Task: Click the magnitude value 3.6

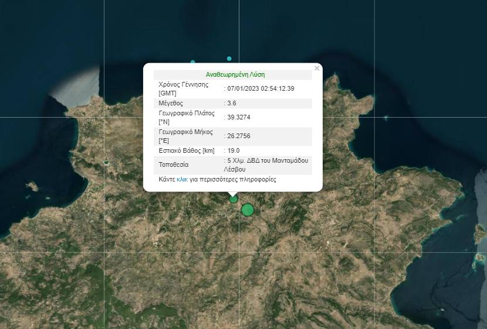Action: click(x=232, y=103)
